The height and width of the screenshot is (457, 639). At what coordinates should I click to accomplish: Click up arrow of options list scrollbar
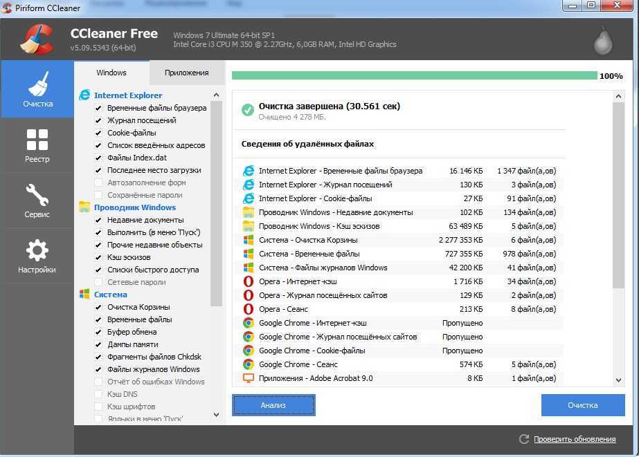click(x=217, y=95)
